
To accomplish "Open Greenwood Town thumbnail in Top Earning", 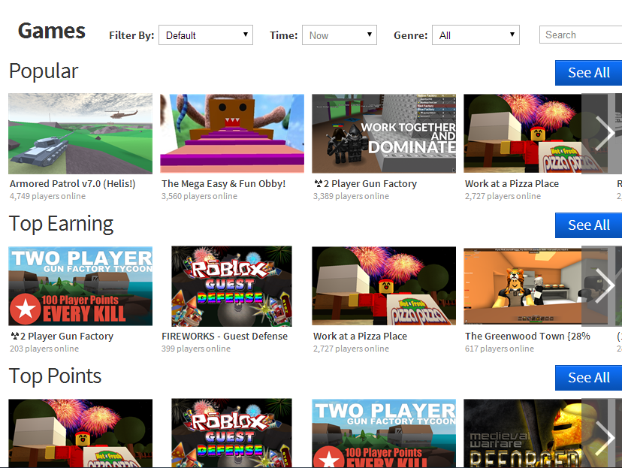I will [x=521, y=286].
